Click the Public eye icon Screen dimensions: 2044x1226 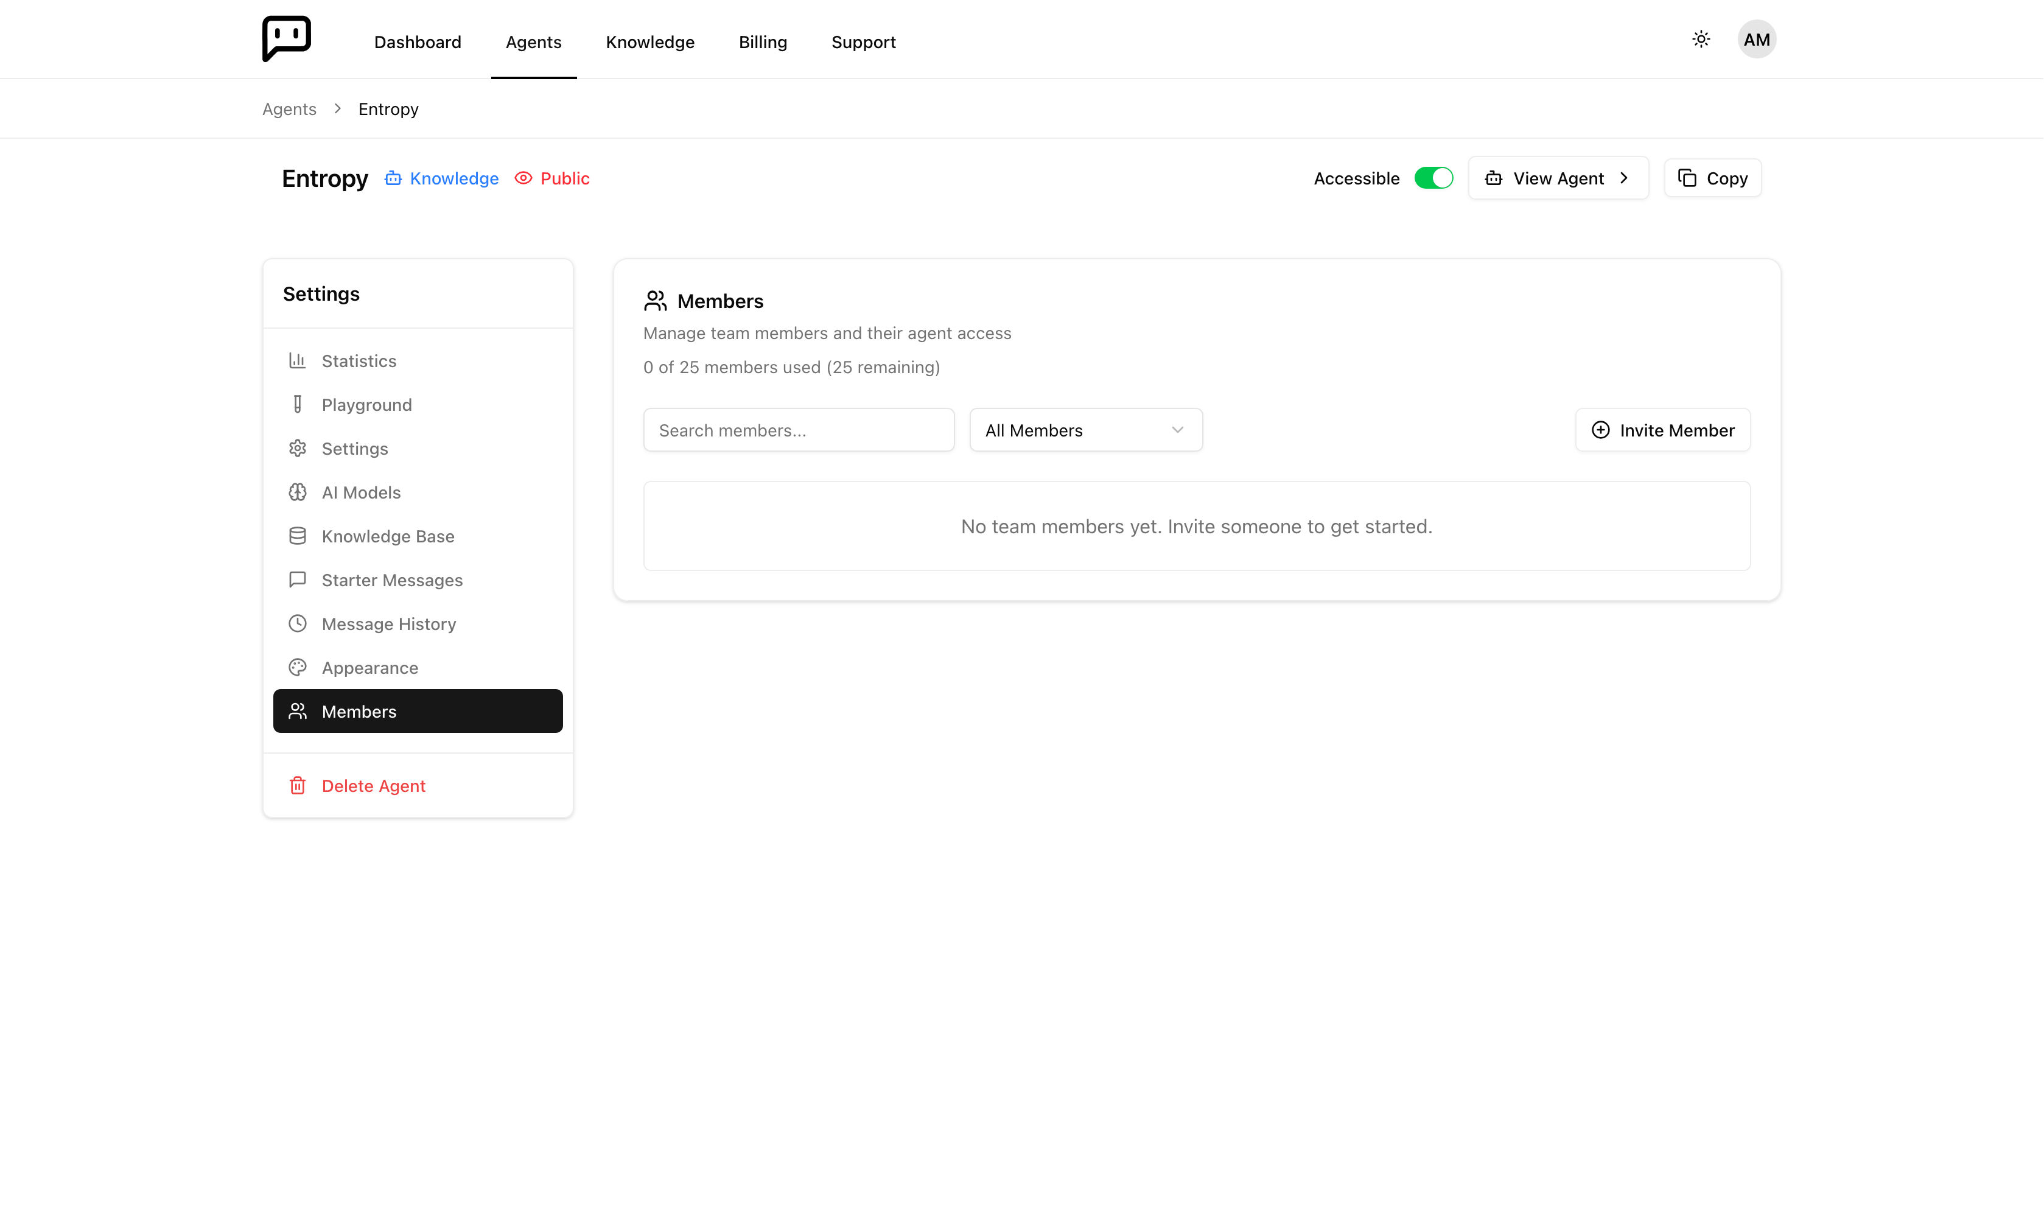(x=523, y=178)
